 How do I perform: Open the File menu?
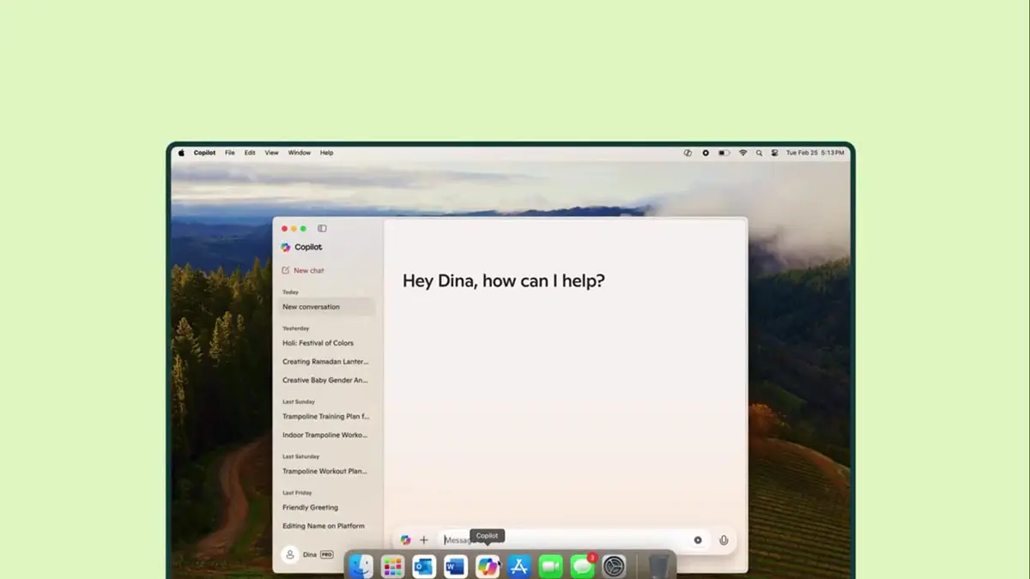click(229, 152)
